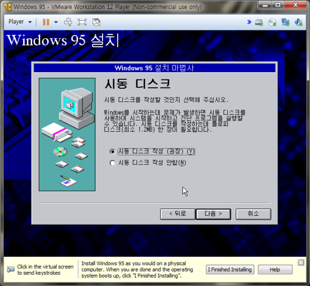Screen dimensions: 310x286
Task: Click the Unity mode toolbar icon
Action: (96, 22)
